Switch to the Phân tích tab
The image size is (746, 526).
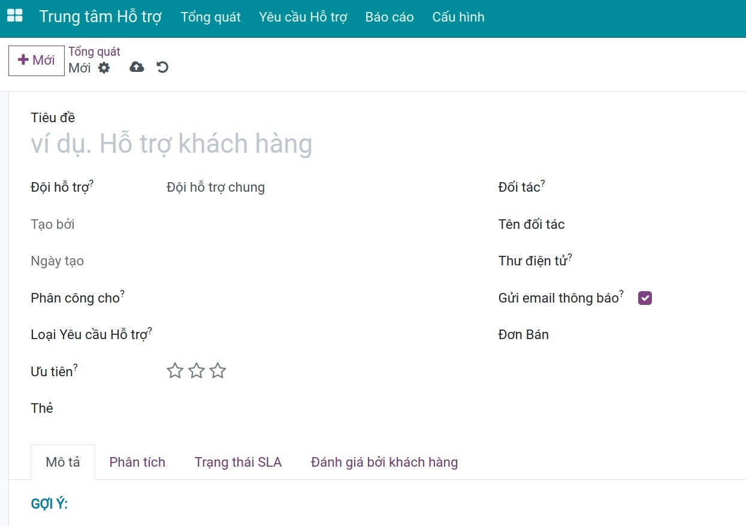137,462
